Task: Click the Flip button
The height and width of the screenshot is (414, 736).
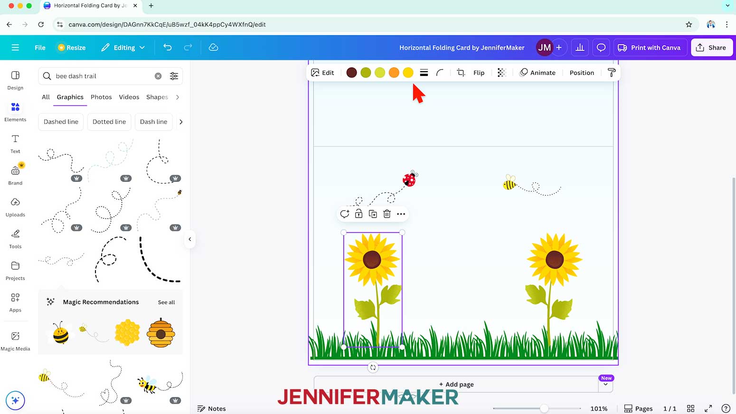Action: pos(479,73)
